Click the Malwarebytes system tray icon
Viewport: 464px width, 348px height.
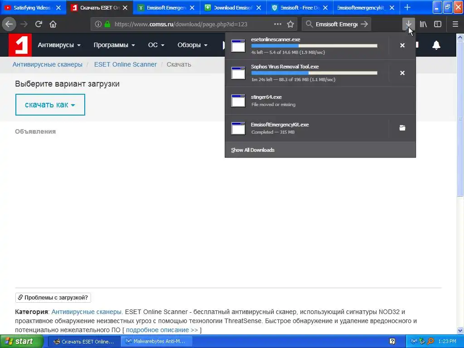pos(414,342)
